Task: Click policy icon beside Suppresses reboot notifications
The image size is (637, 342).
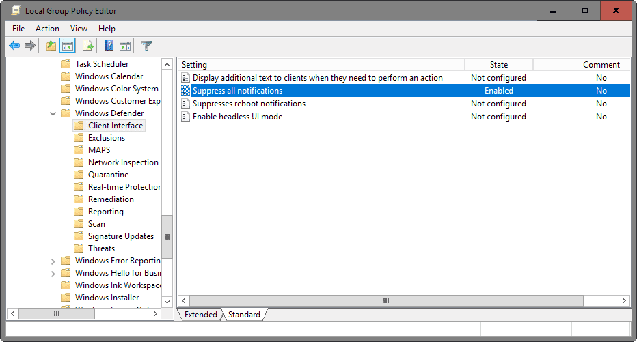Action: 185,104
